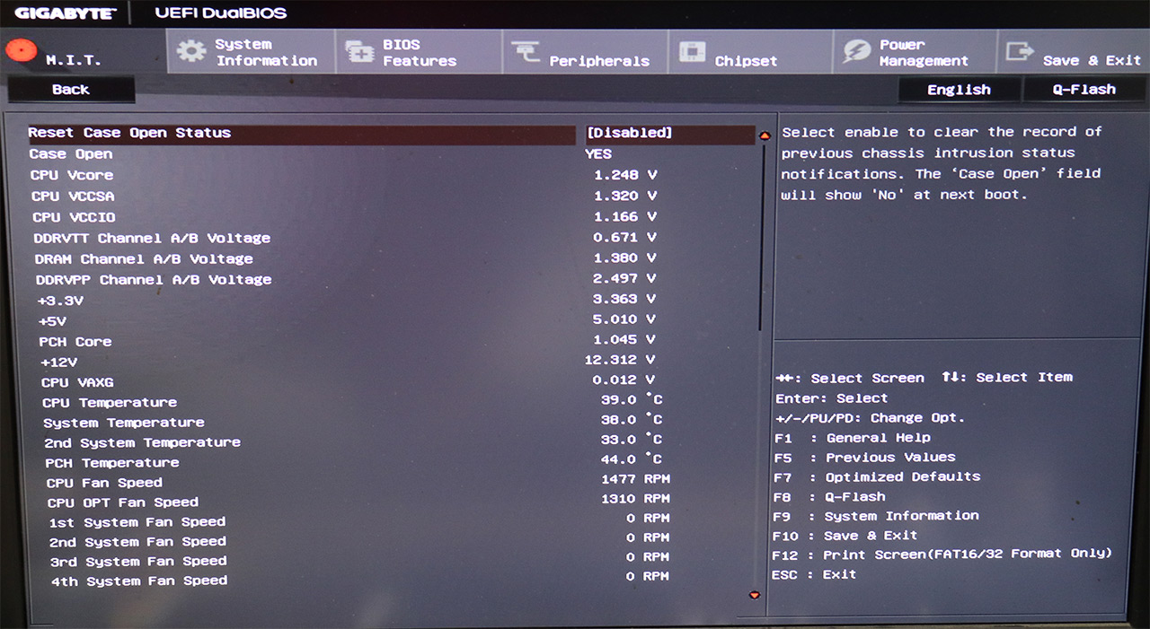Click the 0.012 V VAXG value
Viewport: 1150px width, 629px height.
pyautogui.click(x=625, y=380)
